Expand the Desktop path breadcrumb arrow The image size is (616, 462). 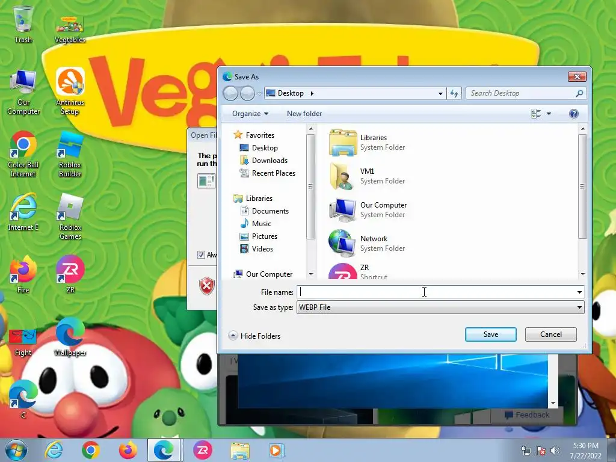coord(312,93)
